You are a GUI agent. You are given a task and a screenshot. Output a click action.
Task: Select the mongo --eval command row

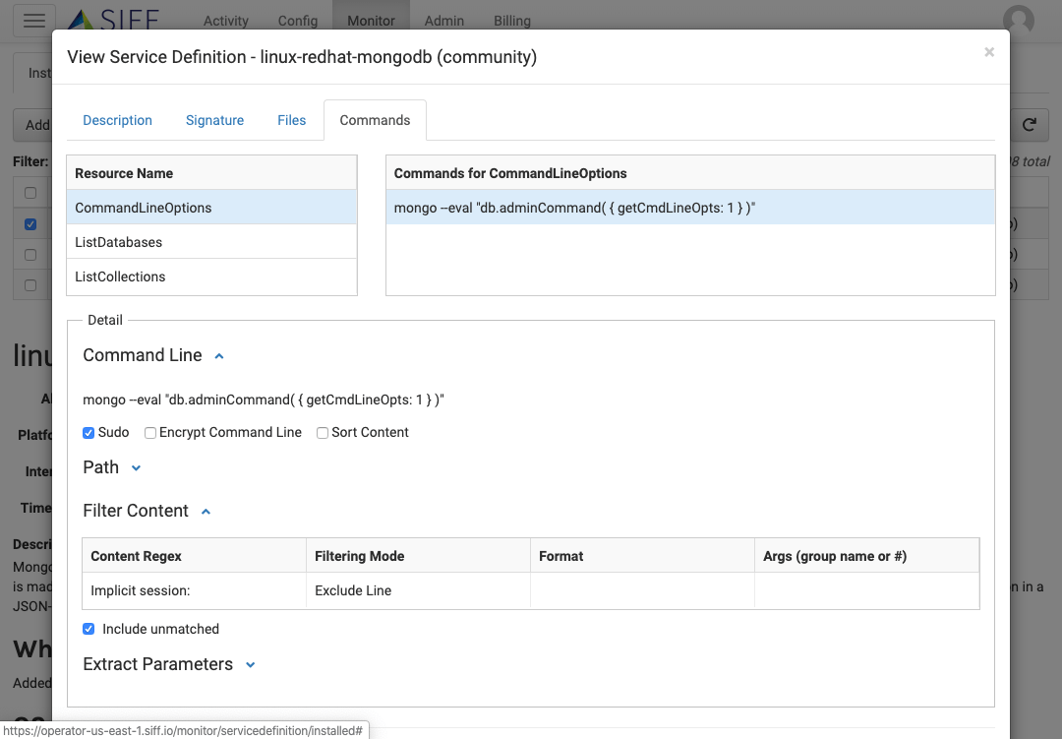[690, 208]
